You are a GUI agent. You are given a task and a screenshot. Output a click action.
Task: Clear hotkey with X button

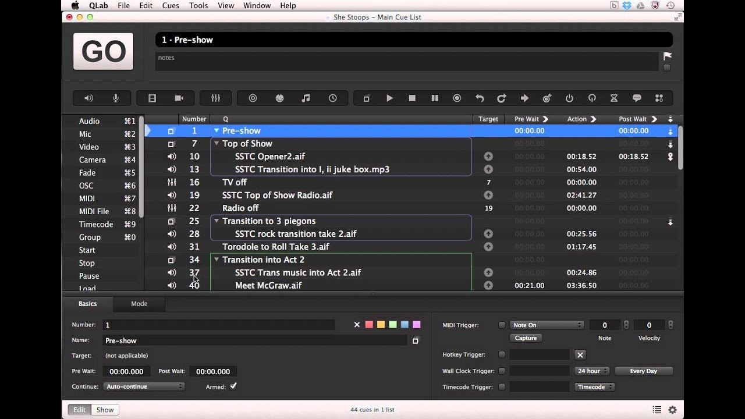tap(580, 354)
